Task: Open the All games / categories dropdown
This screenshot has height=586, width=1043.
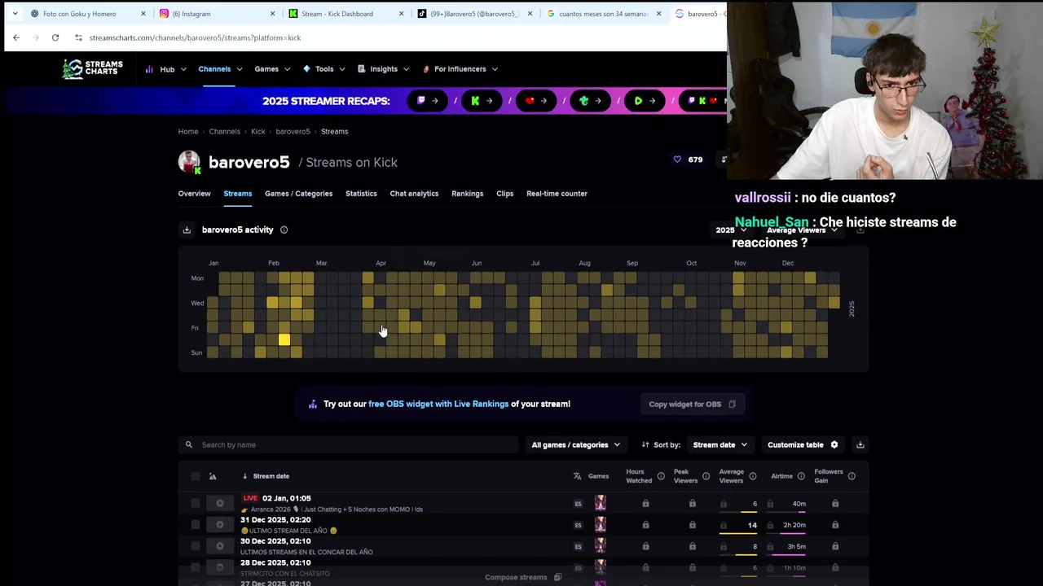Action: click(x=575, y=445)
